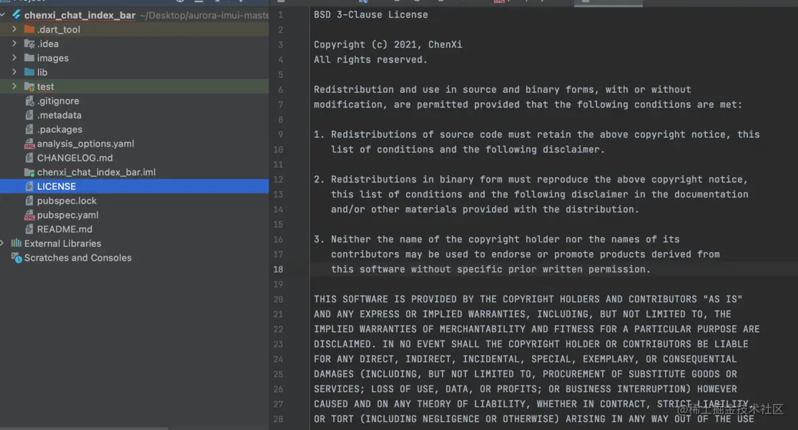Expand the .dart_tool folder arrow

tap(15, 29)
